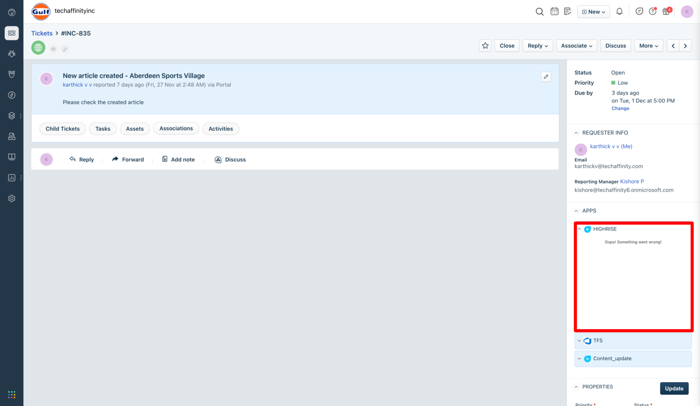The width and height of the screenshot is (700, 406).
Task: Click the Change due date link
Action: coord(620,108)
